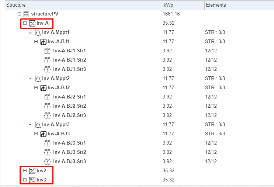Select the Inv-A.BJ1.Str3 label

69,69
